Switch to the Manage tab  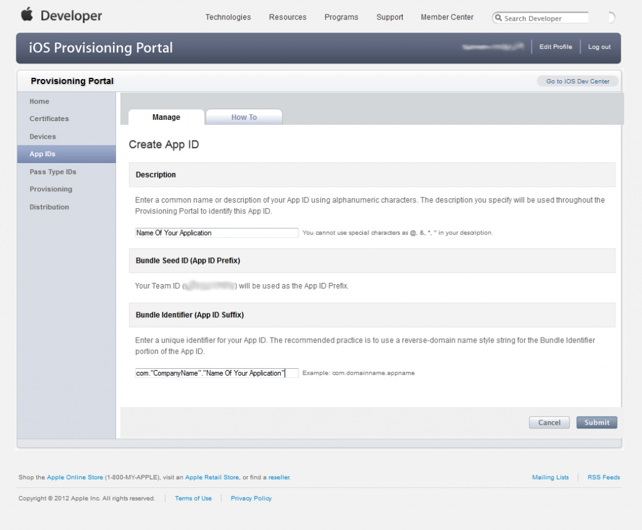point(166,117)
